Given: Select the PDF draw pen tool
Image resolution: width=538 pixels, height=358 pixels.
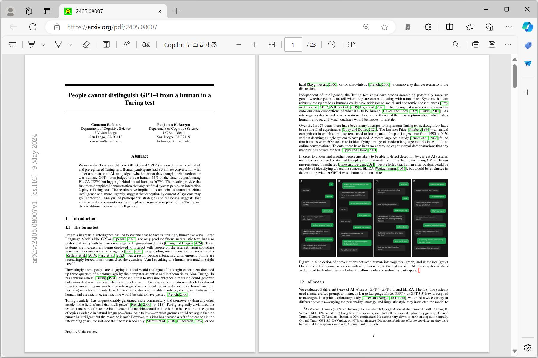Looking at the screenshot, I should click(x=59, y=44).
